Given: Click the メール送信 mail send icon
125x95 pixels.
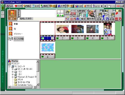Looking at the screenshot, I should click(x=70, y=12).
